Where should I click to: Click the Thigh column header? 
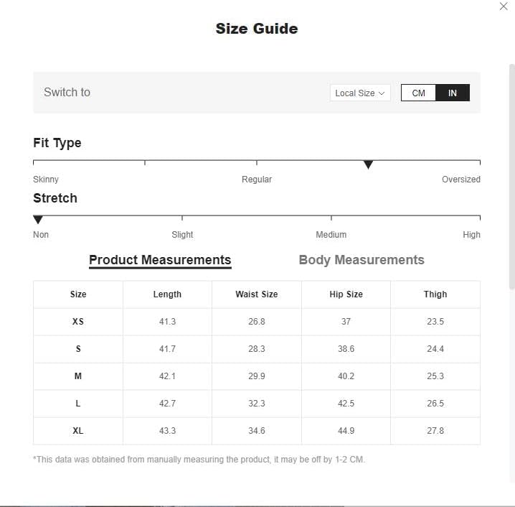coord(435,294)
